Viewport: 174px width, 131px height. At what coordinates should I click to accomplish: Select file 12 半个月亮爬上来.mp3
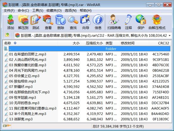click(x=87, y=114)
